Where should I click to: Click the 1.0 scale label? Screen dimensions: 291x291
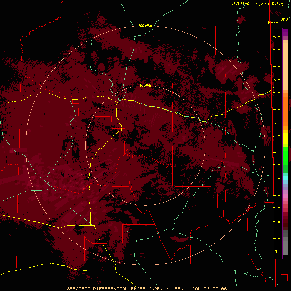(276, 194)
